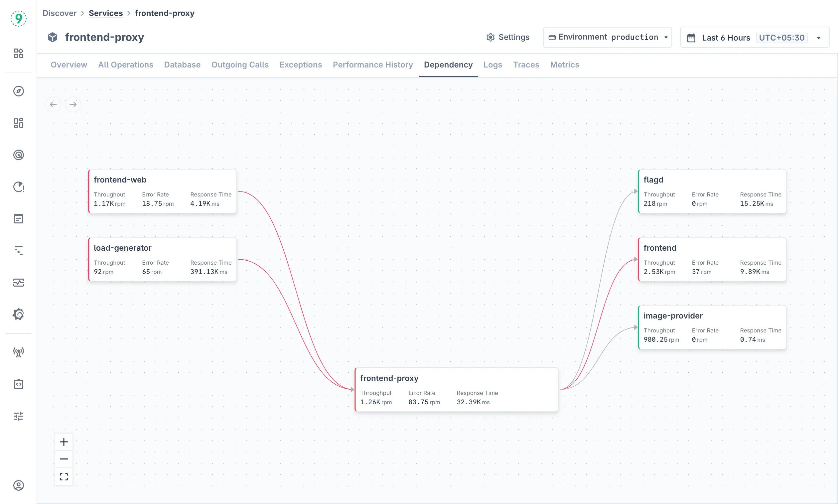Click the frontend-proxy page title
The height and width of the screenshot is (504, 838).
click(x=105, y=37)
